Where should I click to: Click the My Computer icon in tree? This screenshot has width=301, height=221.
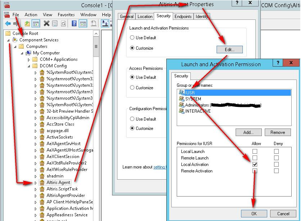coord(28,53)
